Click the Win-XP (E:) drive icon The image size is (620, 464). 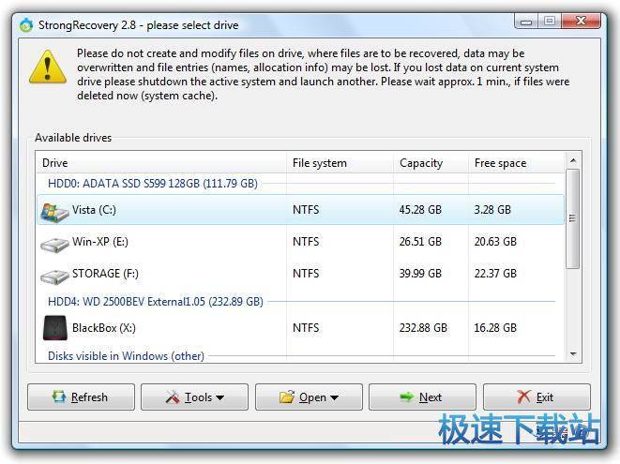(55, 243)
